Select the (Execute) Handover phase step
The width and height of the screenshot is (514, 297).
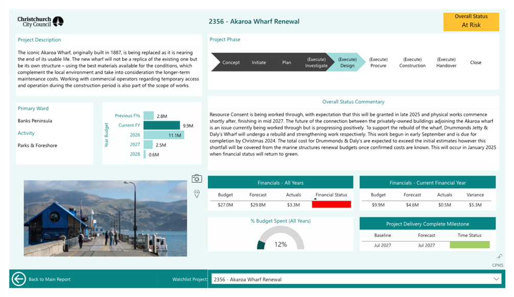(446, 62)
